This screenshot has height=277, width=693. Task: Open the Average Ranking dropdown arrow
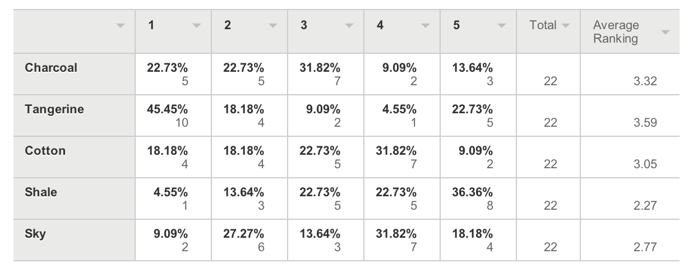[665, 32]
